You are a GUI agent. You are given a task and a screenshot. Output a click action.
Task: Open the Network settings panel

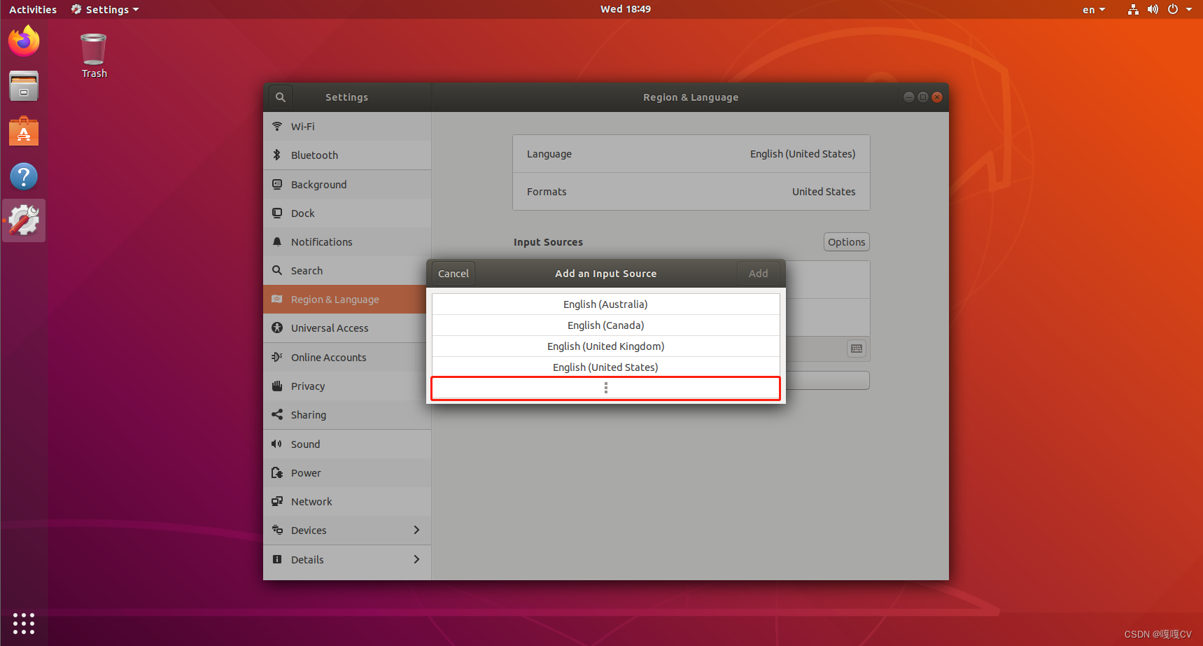[347, 501]
